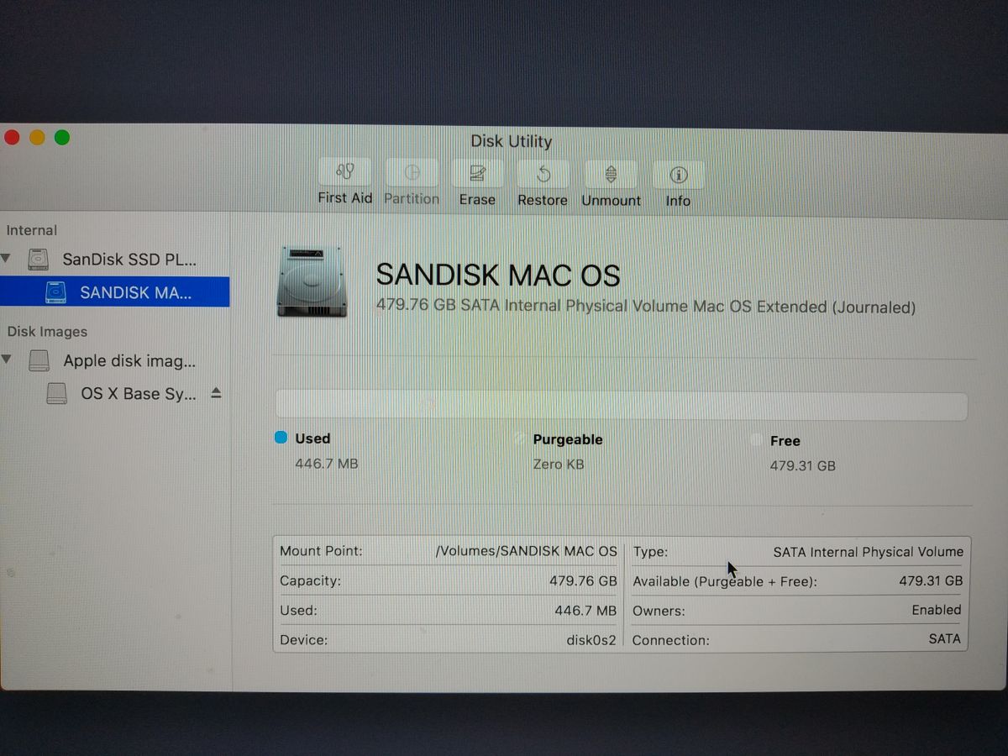Click the 'Zero KB' purgeable value

tap(559, 464)
